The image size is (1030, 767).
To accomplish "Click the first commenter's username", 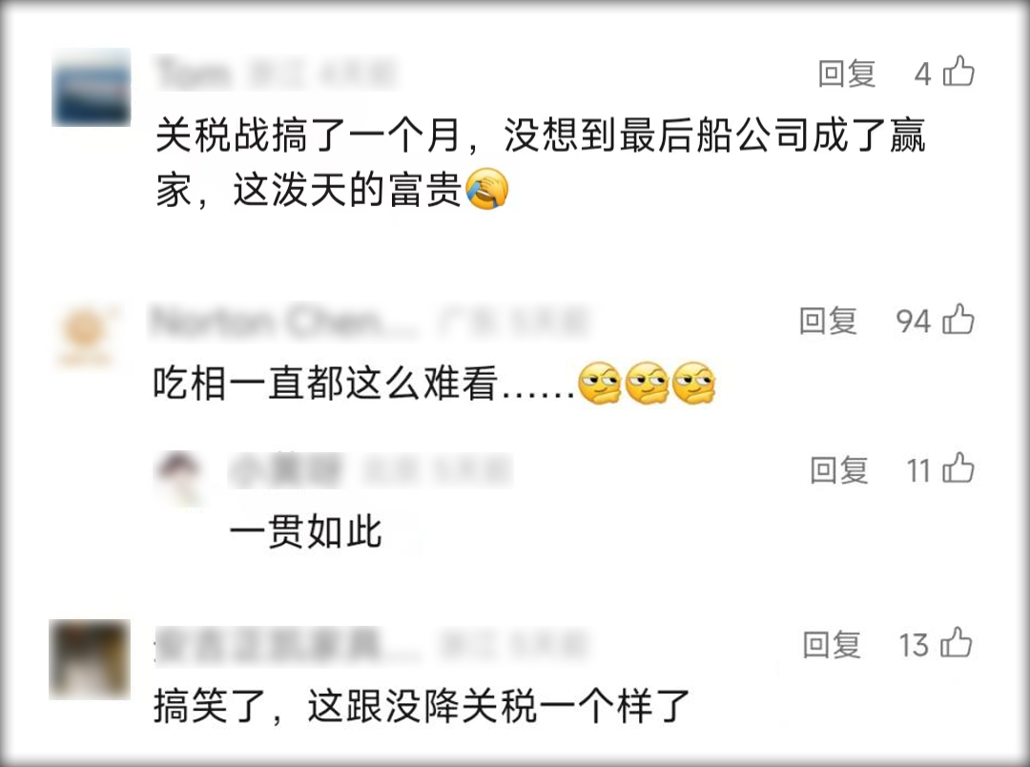I will pos(193,73).
